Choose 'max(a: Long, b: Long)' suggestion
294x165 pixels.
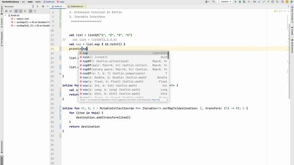pyautogui.click(x=124, y=90)
